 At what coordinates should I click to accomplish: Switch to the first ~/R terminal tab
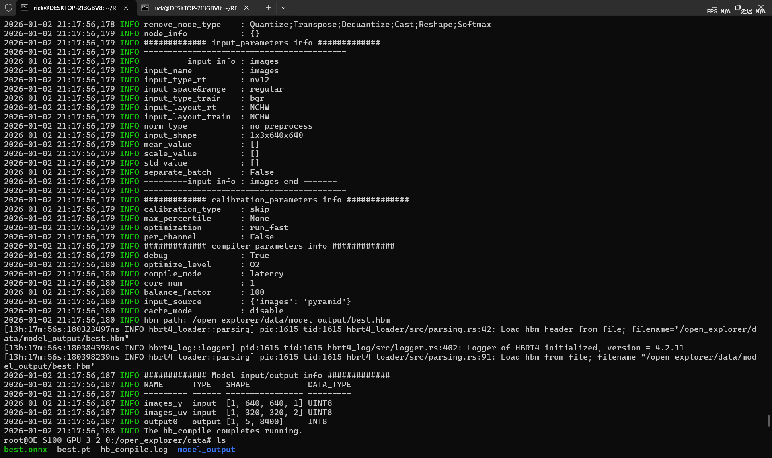click(x=74, y=8)
